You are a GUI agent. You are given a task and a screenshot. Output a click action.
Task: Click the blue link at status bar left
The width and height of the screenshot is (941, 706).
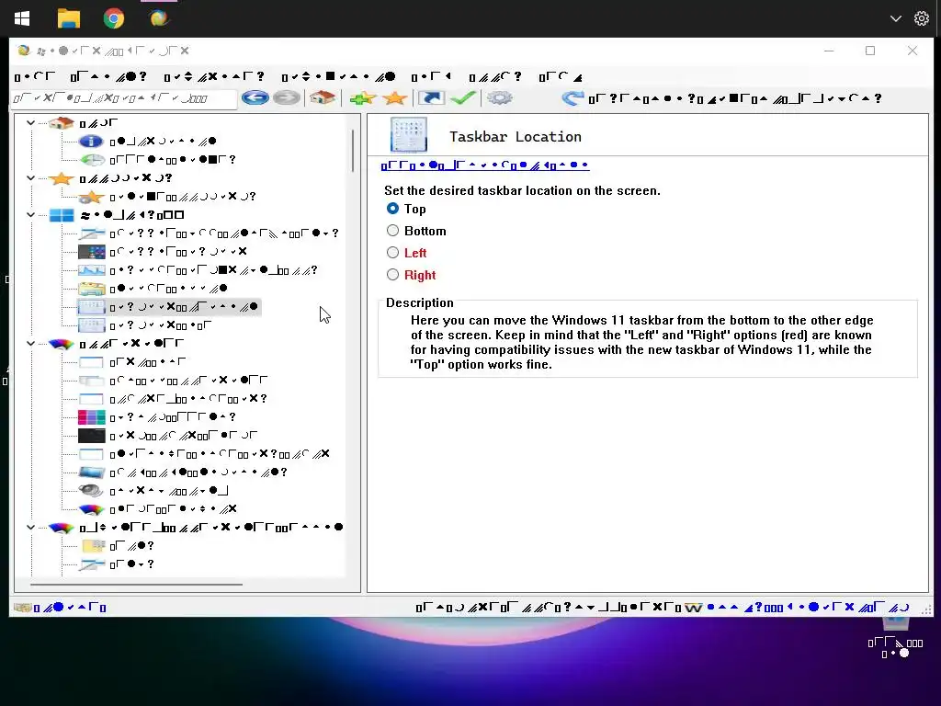70,608
